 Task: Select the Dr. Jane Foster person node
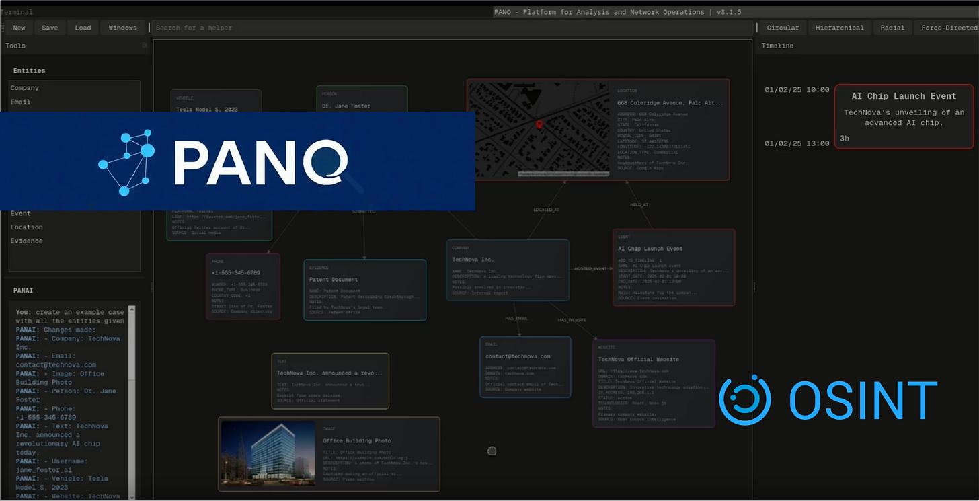tap(362, 99)
